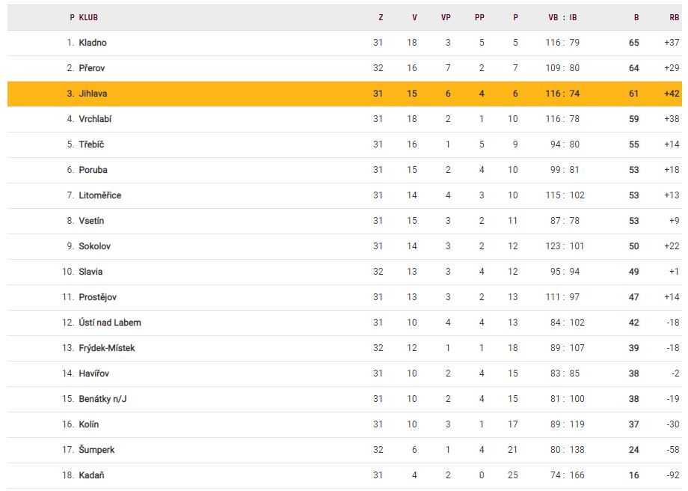
Task: Open Prostějov club page
Action: 97,297
